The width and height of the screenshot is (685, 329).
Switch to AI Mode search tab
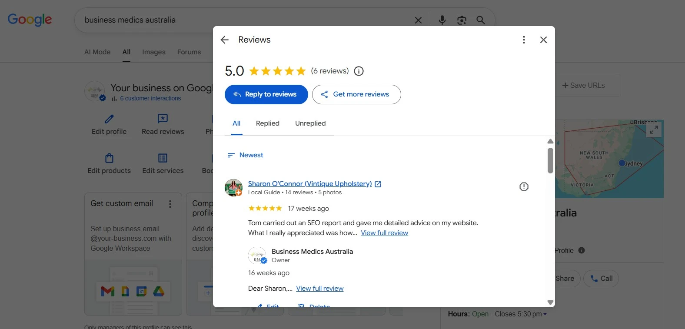[97, 52]
